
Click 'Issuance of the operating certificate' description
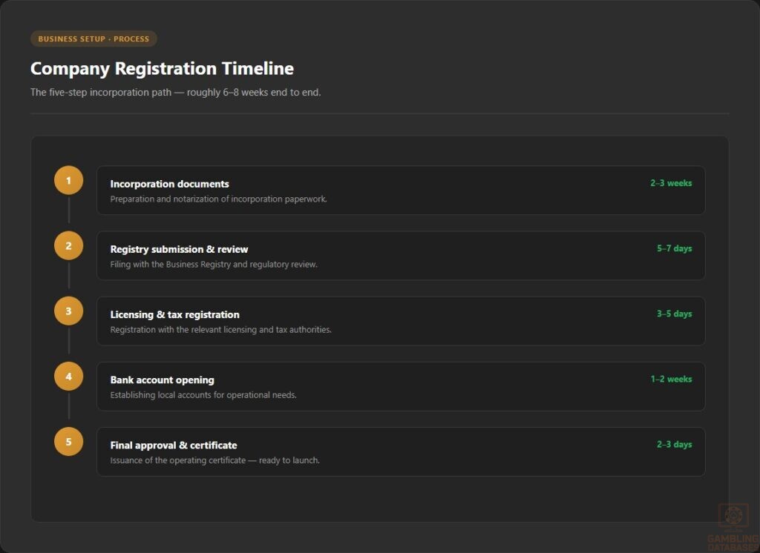[x=214, y=460]
